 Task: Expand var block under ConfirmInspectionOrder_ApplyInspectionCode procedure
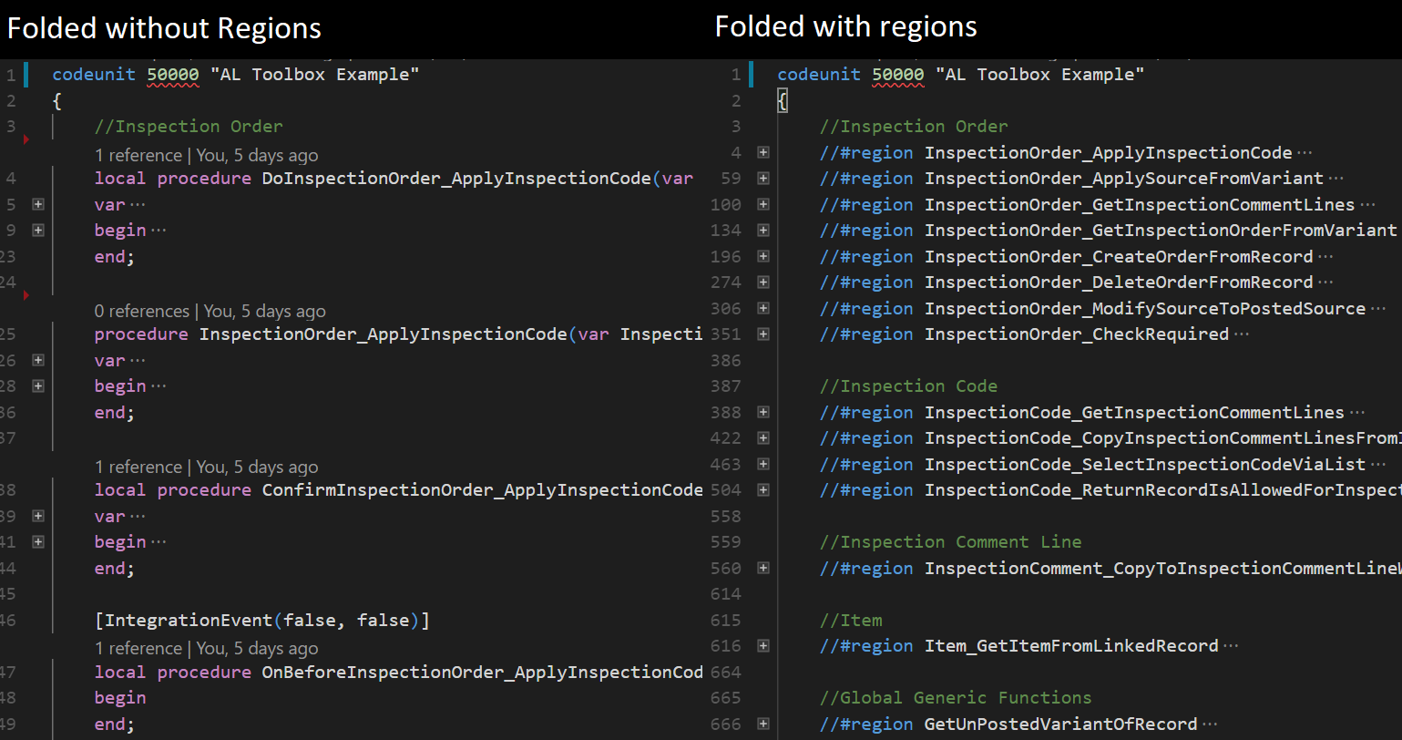click(38, 517)
